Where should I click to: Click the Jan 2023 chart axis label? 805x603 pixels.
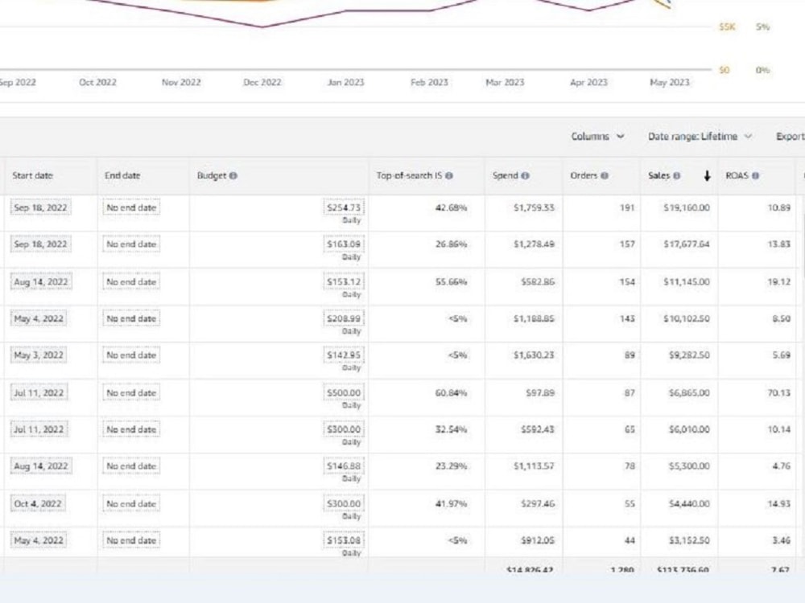point(345,82)
